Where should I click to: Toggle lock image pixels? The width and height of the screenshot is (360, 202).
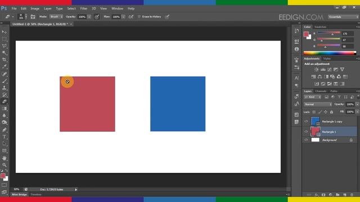coord(320,112)
